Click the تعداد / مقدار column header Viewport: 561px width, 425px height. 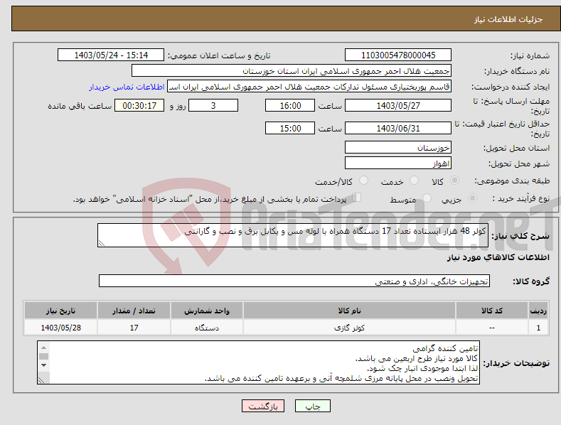pyautogui.click(x=134, y=311)
